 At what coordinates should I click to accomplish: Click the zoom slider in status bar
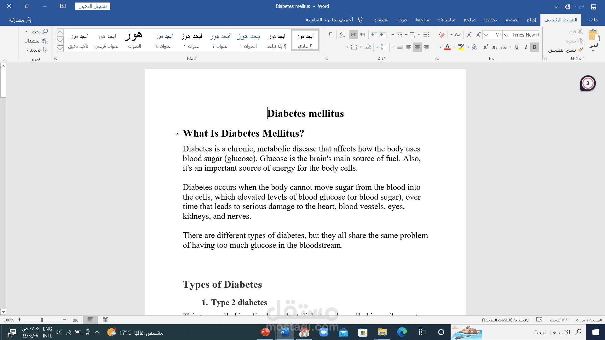[x=42, y=320]
